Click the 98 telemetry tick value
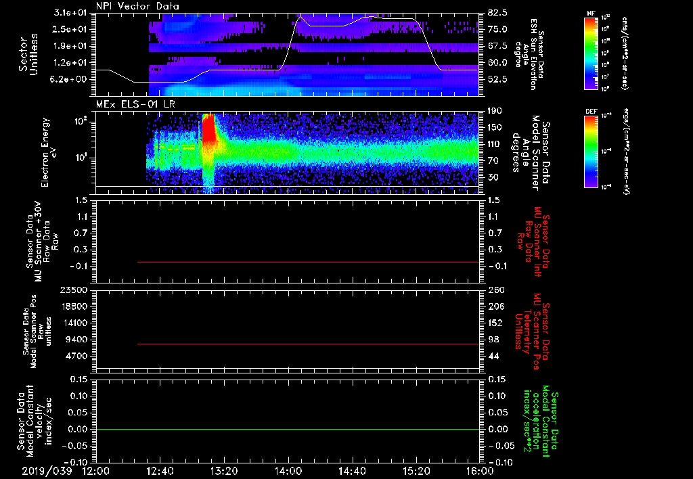The height and width of the screenshot is (479, 693). click(x=493, y=340)
